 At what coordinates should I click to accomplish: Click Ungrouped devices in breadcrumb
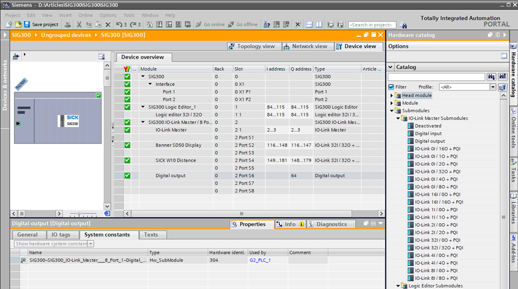tap(66, 35)
